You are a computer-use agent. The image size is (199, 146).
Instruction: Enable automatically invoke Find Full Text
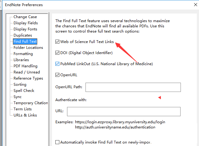[58, 142]
